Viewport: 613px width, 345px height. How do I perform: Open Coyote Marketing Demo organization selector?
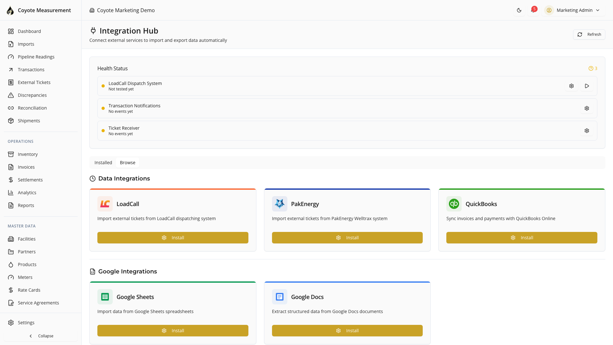(122, 10)
